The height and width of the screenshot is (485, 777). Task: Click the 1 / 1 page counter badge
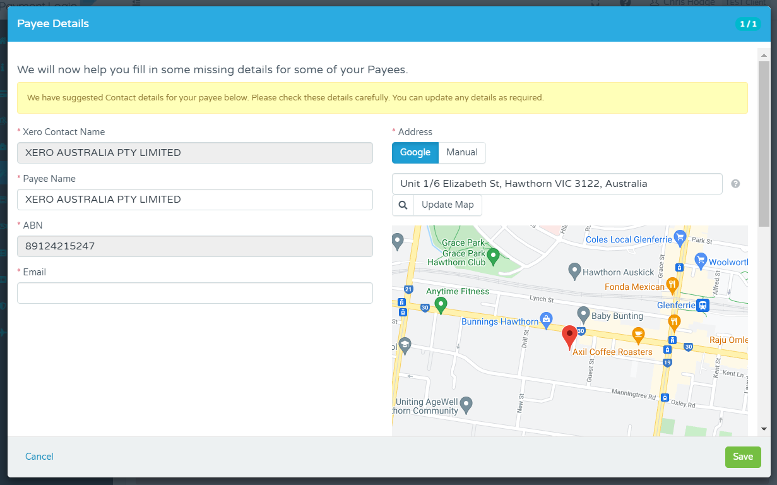click(x=748, y=24)
